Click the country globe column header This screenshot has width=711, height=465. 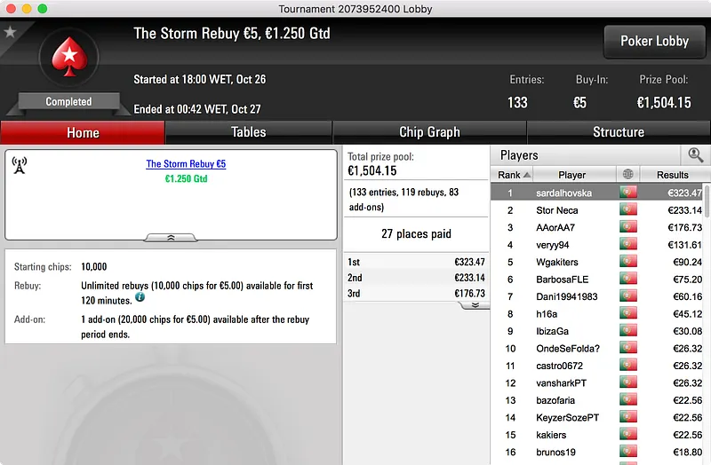tap(627, 174)
